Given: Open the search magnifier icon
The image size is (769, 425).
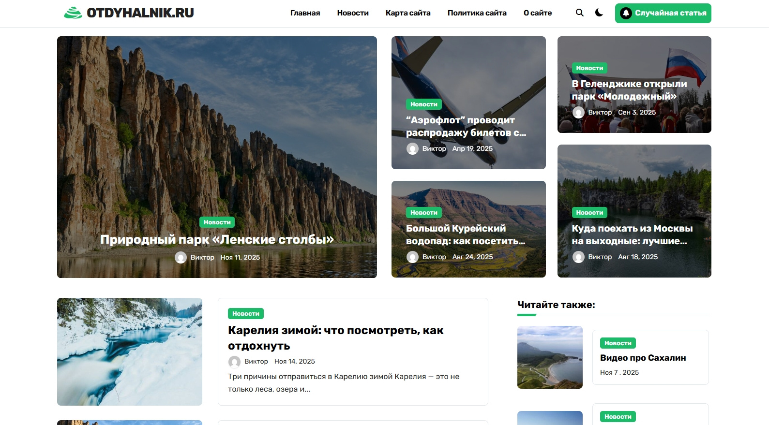Looking at the screenshot, I should pos(579,13).
